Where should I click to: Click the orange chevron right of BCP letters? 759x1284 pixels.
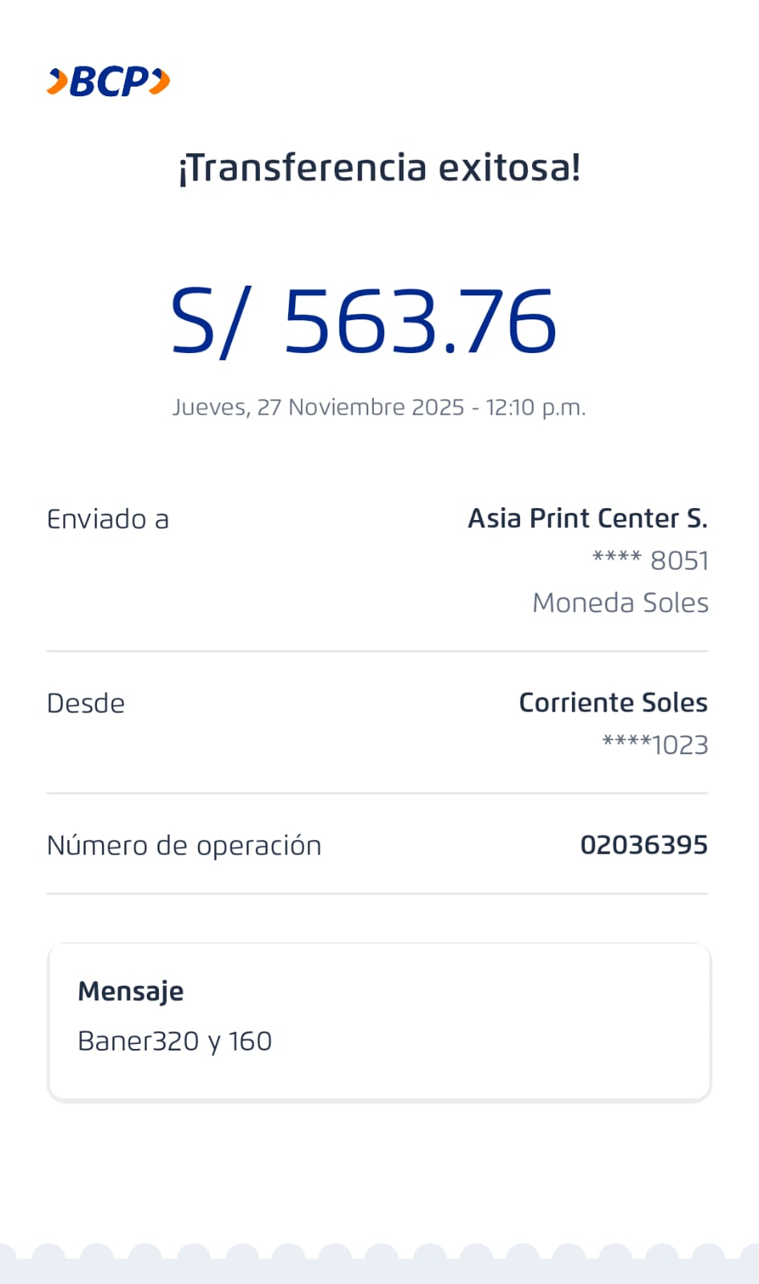click(160, 82)
